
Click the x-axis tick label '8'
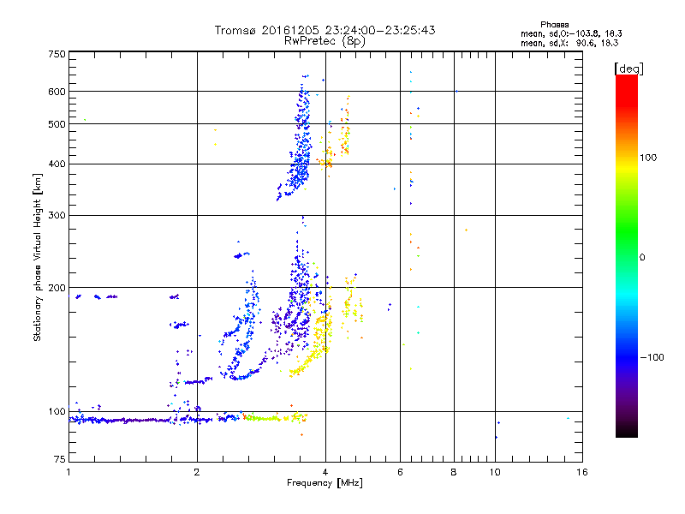pyautogui.click(x=454, y=472)
